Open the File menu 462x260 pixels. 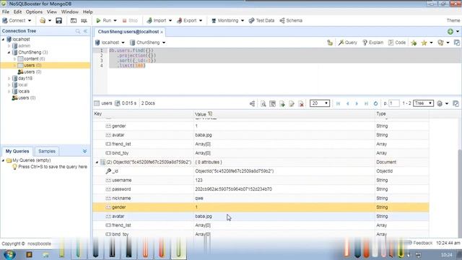tap(6, 12)
